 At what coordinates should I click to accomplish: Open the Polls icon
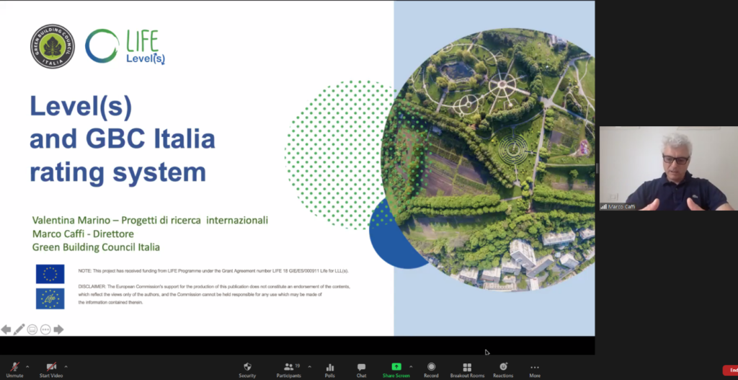click(x=330, y=367)
